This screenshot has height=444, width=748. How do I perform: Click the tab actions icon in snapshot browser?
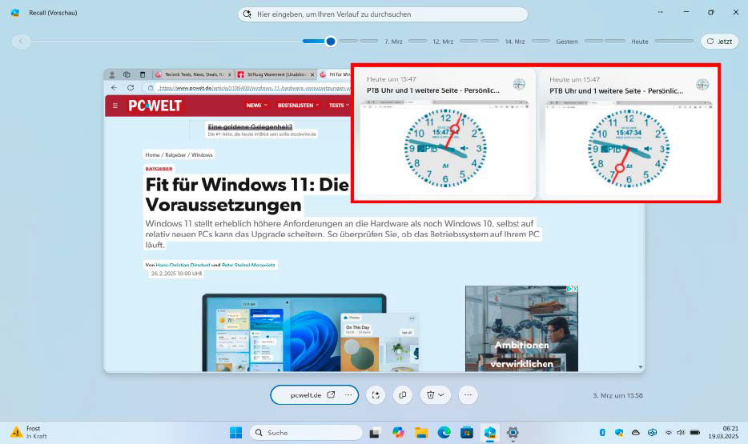tap(143, 74)
